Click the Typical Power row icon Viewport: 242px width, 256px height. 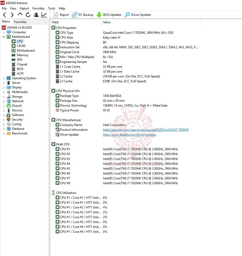click(x=57, y=110)
